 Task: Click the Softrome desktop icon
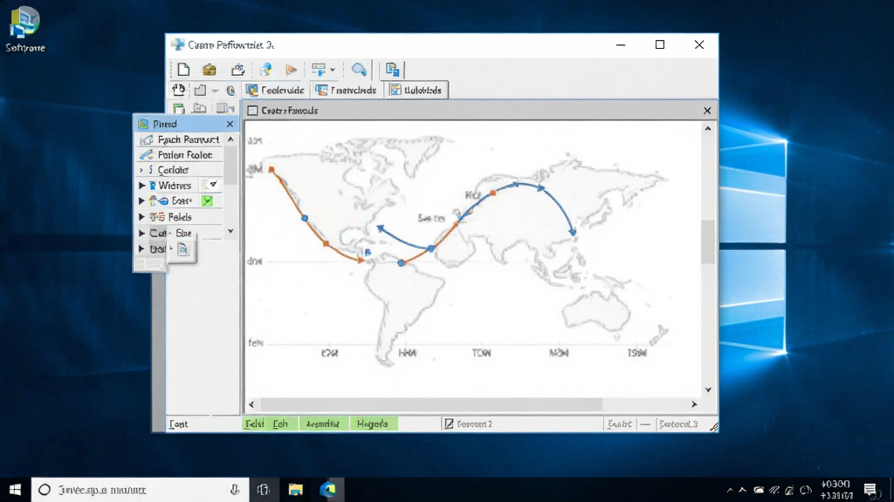tap(25, 30)
